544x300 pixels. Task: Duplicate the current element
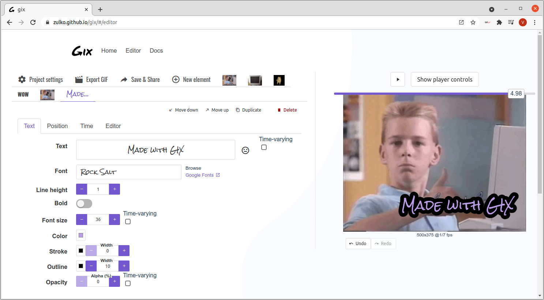pyautogui.click(x=248, y=110)
